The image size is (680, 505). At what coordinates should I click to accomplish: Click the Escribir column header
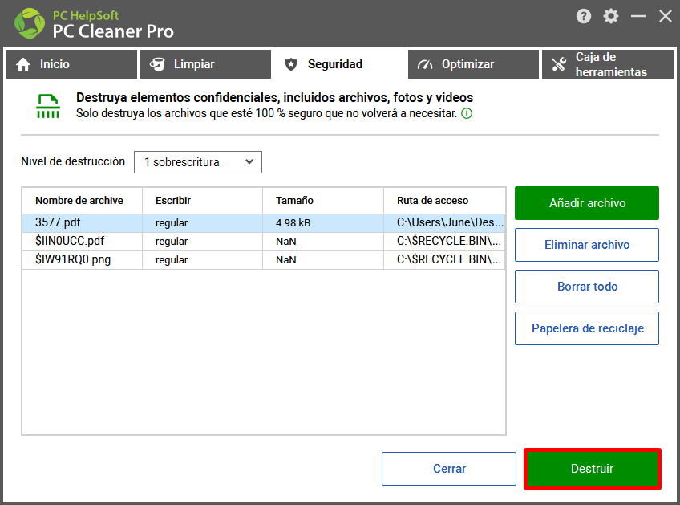point(202,201)
